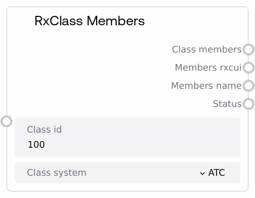Open the Class system dropdown
This screenshot has height=198, width=255.
point(127,173)
